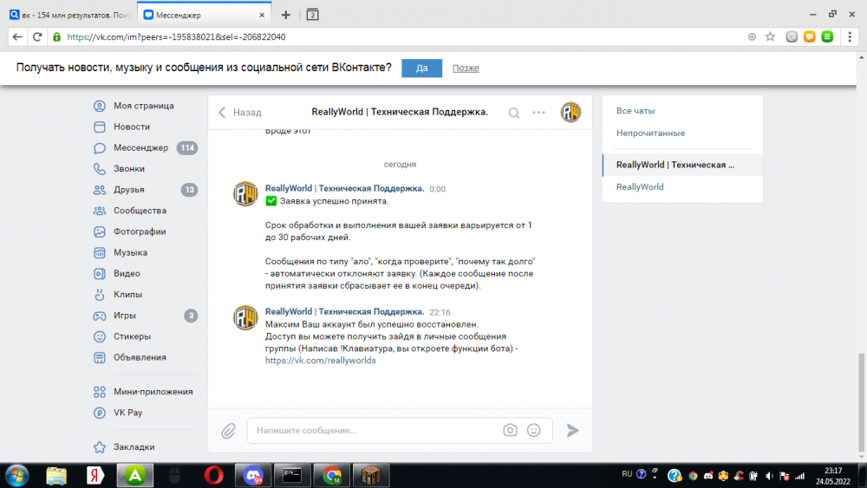Open Opera from the taskbar
The width and height of the screenshot is (867, 488).
click(214, 475)
